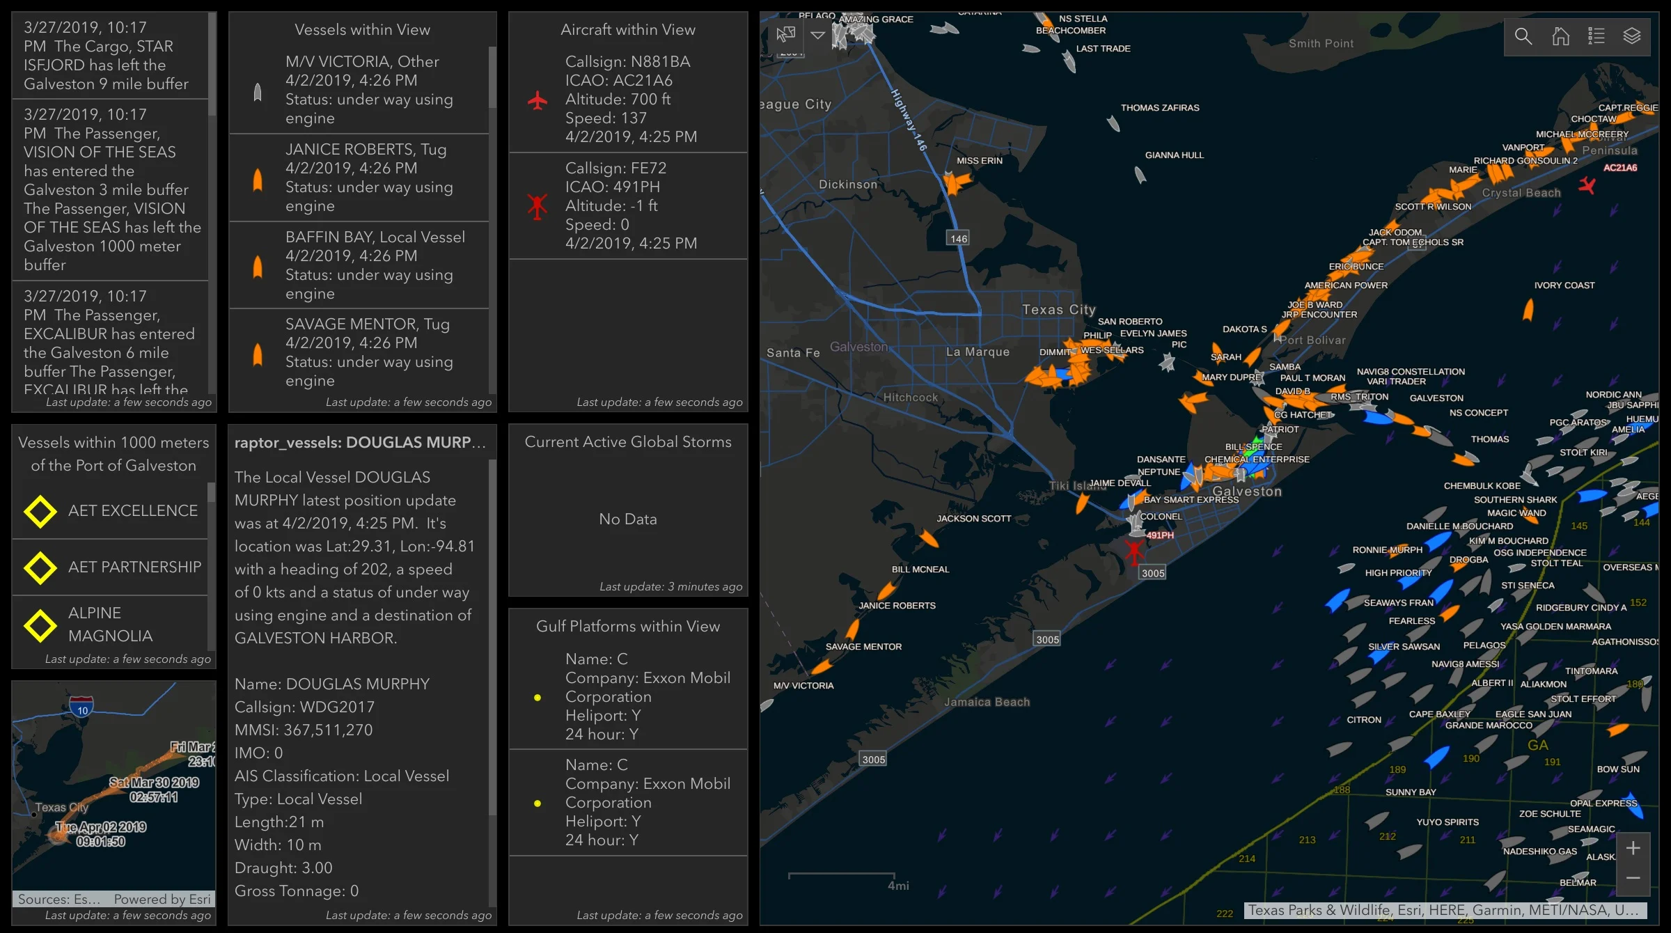Activate the map feature selection tool
Screen dimensions: 1671x933
785,34
